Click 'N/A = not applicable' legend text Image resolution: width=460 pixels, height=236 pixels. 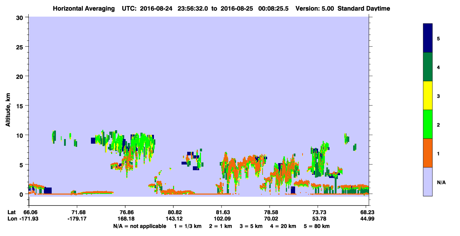tap(139, 226)
